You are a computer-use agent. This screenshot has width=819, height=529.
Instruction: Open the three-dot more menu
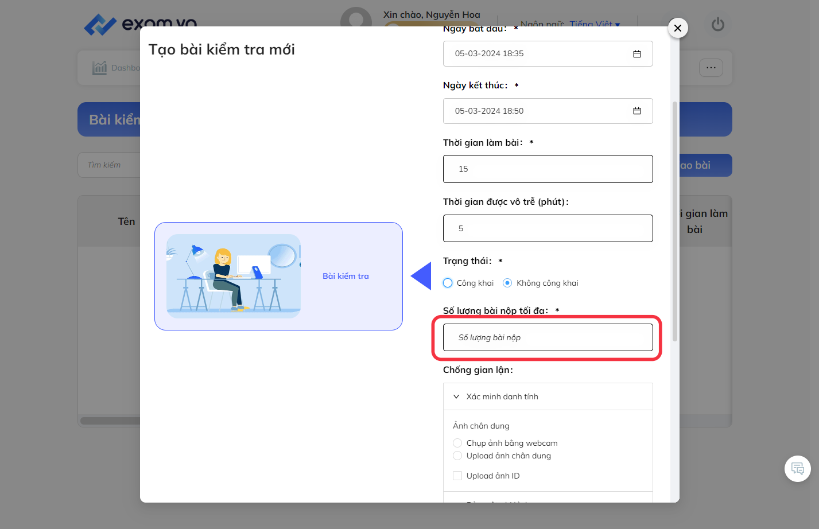pyautogui.click(x=711, y=68)
